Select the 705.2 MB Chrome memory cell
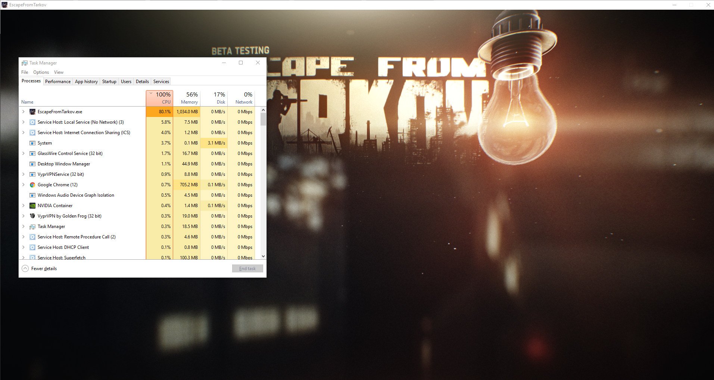This screenshot has height=380, width=714. click(x=187, y=185)
